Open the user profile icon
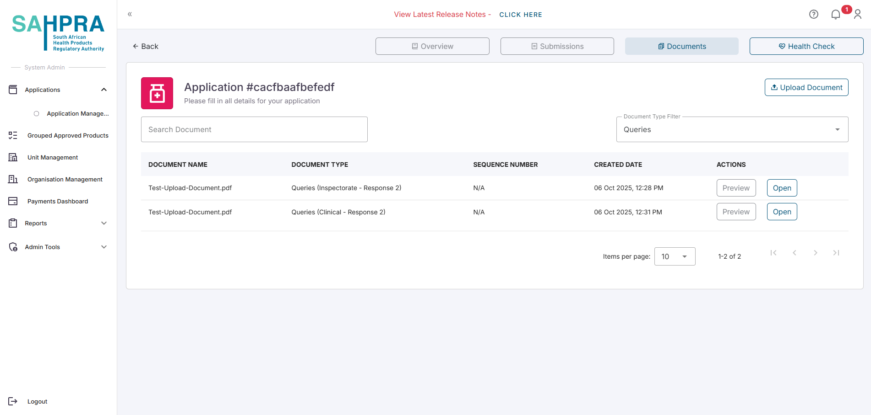The image size is (871, 415). tap(858, 15)
